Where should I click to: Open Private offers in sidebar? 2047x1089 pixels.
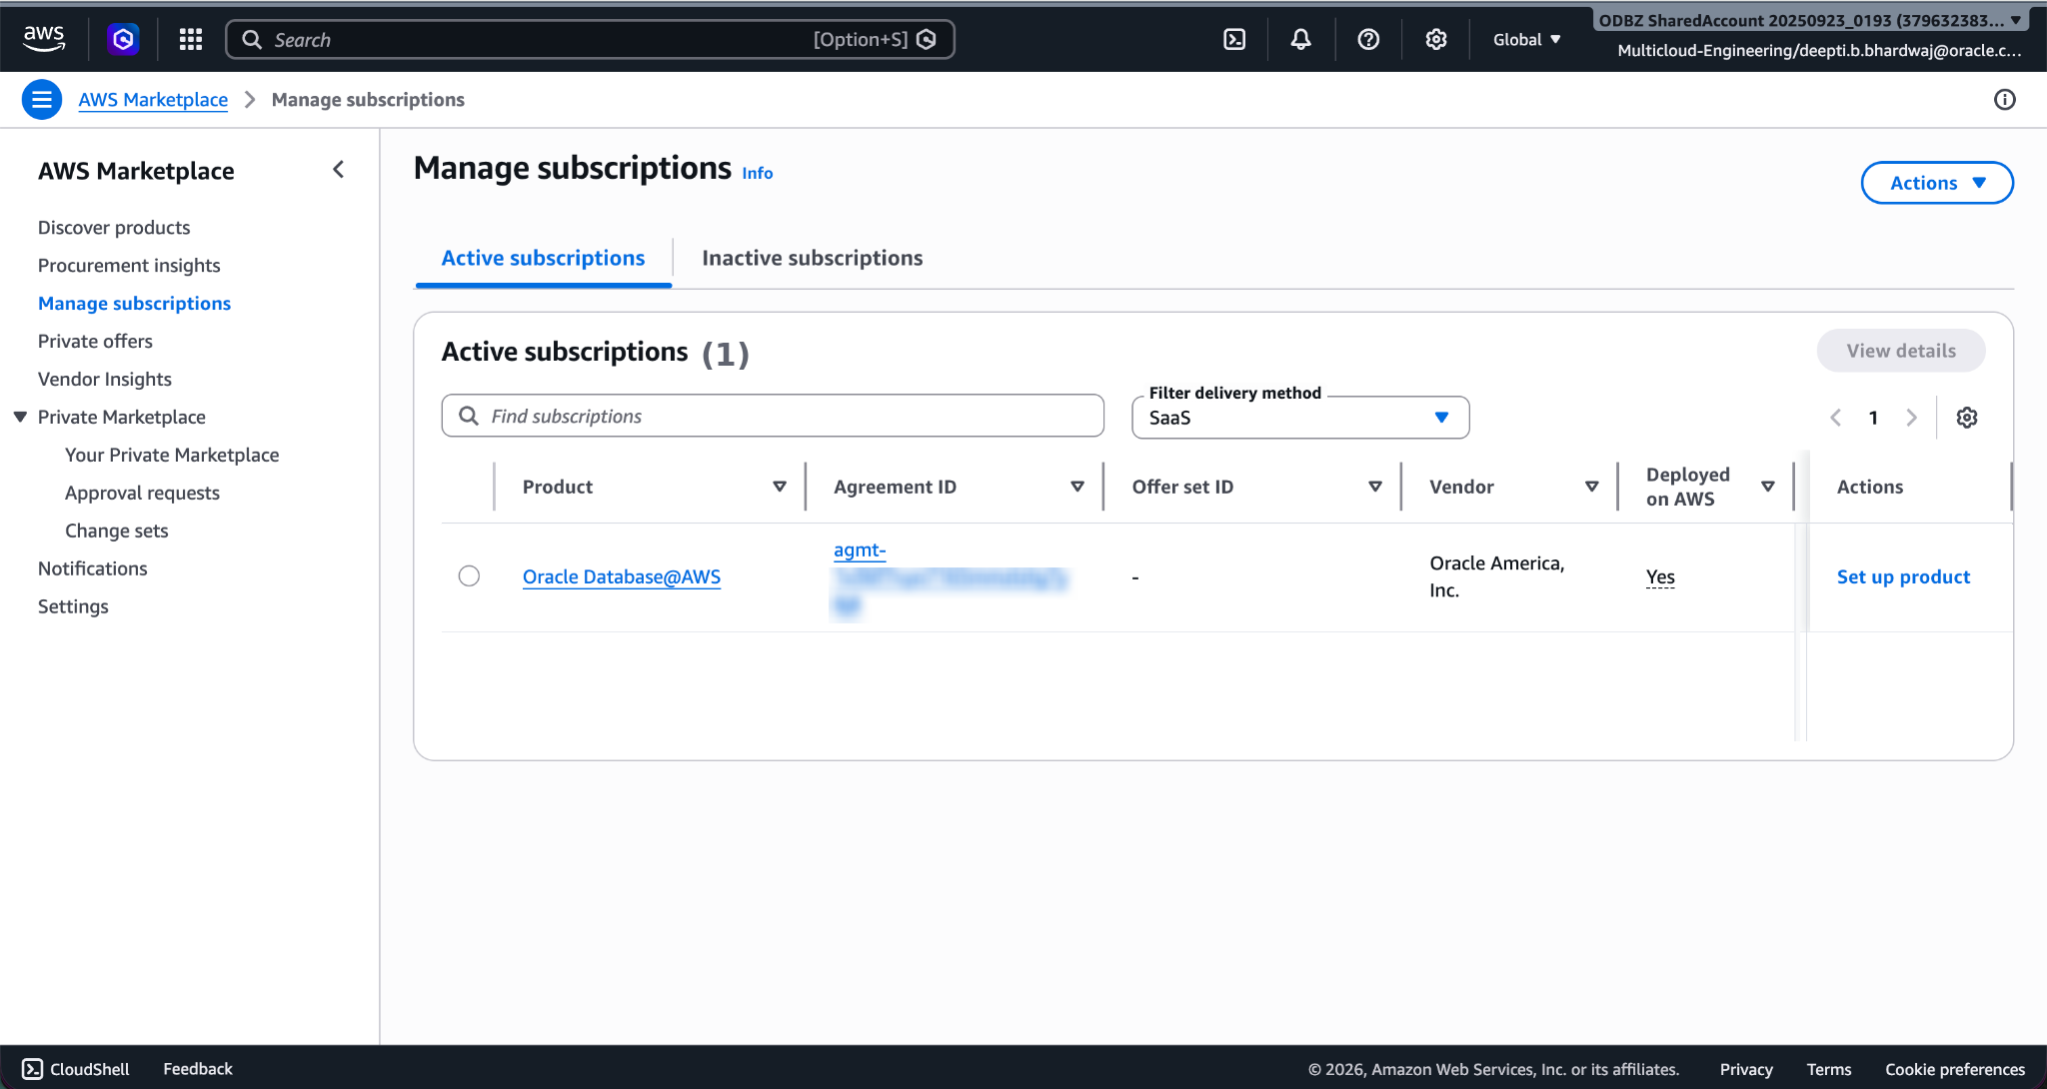pyautogui.click(x=95, y=341)
